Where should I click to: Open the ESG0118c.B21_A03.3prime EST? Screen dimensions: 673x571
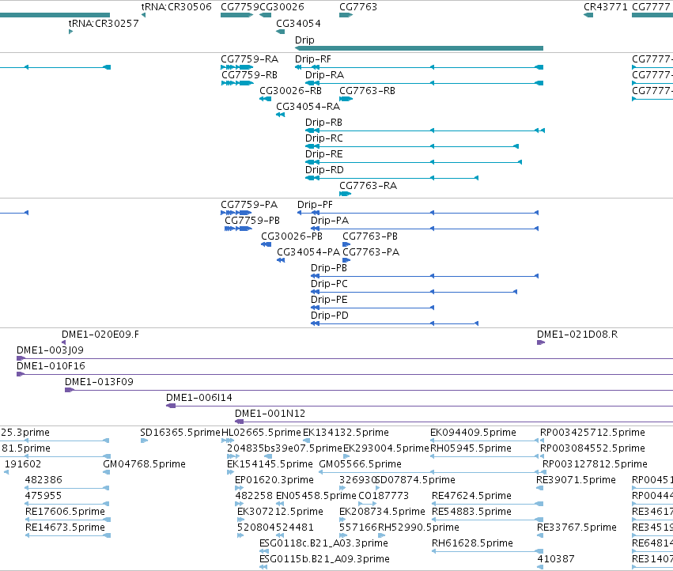[264, 551]
